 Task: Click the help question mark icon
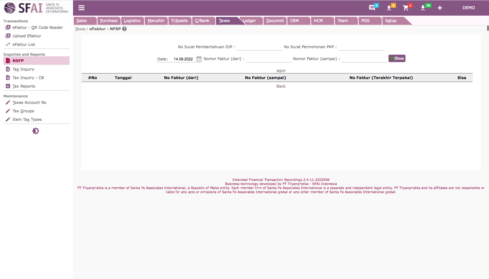125,29
